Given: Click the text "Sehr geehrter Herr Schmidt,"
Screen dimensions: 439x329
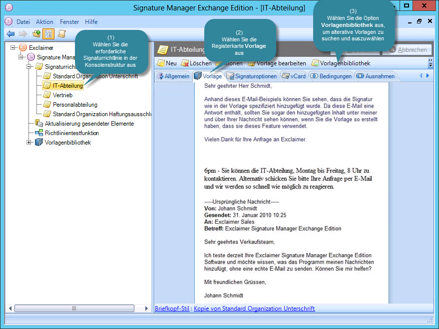Looking at the screenshot, I should point(238,86).
